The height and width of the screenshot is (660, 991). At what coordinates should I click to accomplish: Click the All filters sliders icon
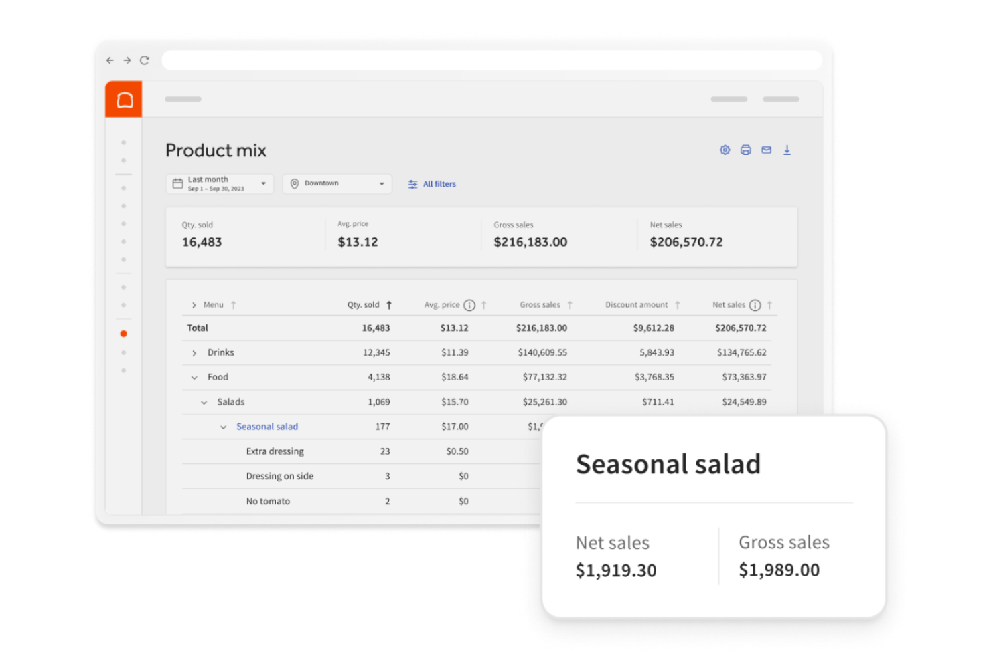[412, 183]
